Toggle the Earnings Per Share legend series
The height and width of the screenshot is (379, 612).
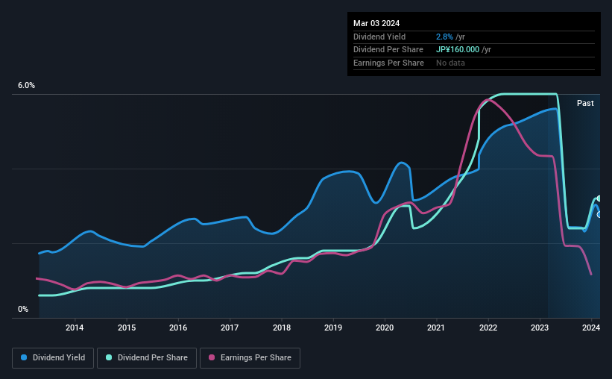(x=250, y=358)
